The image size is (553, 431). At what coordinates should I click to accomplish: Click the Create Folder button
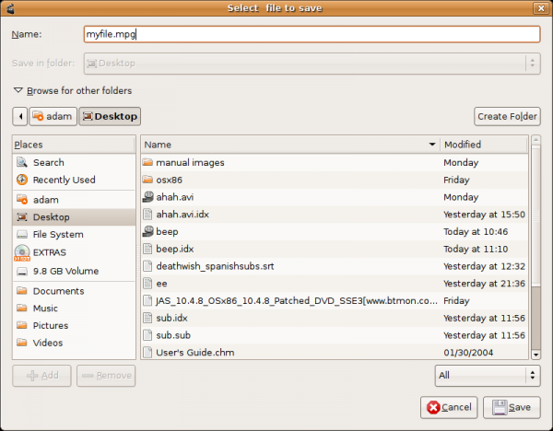507,117
